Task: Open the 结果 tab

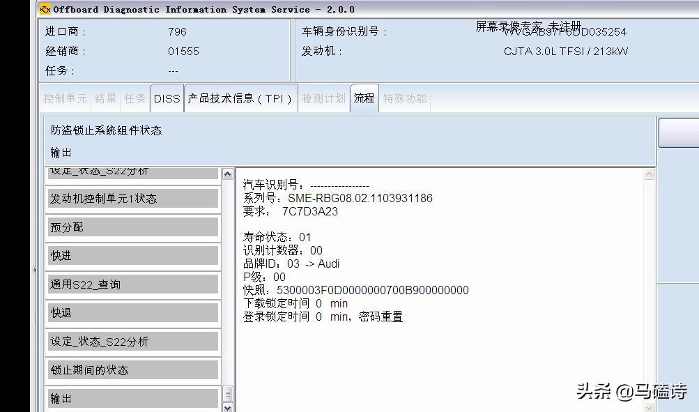Action: pyautogui.click(x=105, y=98)
